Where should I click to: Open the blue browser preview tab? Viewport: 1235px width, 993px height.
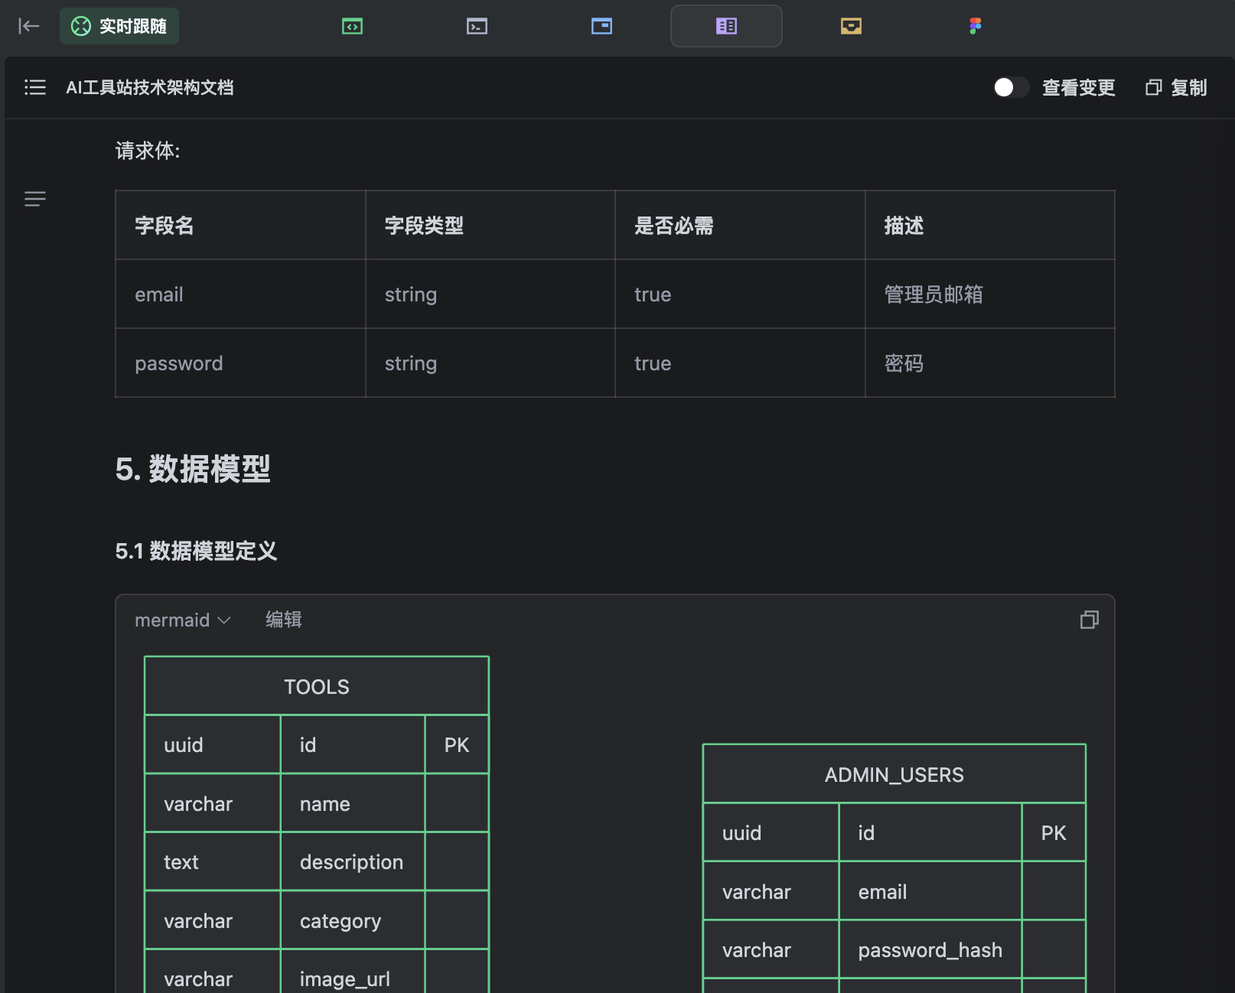601,26
